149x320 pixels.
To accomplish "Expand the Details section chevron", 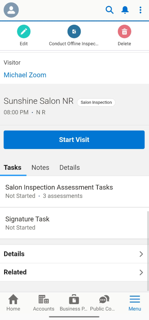I will coord(141,254).
